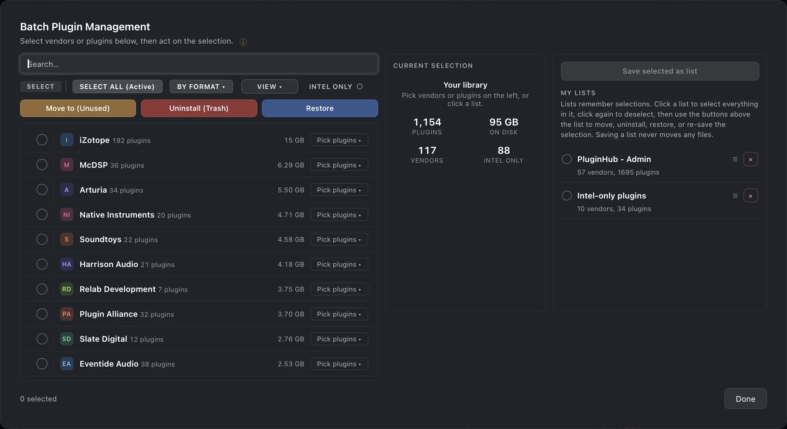Viewport: 787px width, 429px height.
Task: Delete the Intel-only plugins list
Action: (x=750, y=196)
